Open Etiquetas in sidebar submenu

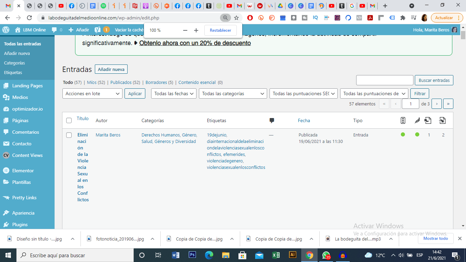(13, 72)
